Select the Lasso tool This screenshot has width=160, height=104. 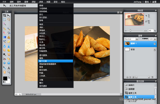click(x=9, y=19)
